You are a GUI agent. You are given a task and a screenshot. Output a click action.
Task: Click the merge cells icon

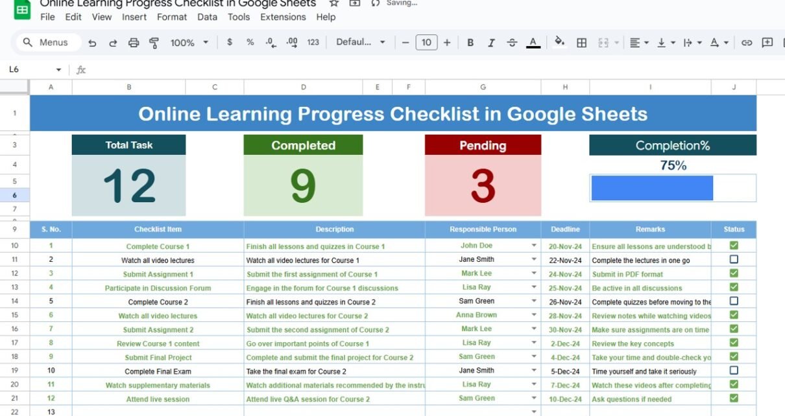click(x=603, y=43)
